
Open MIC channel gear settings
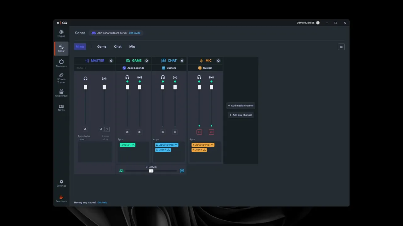pos(218,61)
